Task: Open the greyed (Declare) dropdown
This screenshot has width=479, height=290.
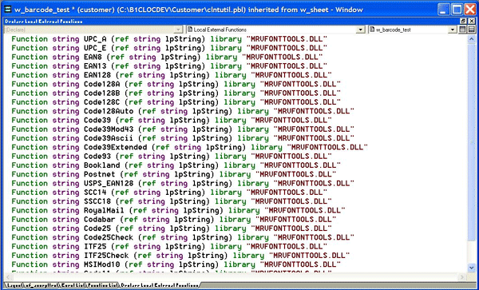Action: pyautogui.click(x=178, y=30)
